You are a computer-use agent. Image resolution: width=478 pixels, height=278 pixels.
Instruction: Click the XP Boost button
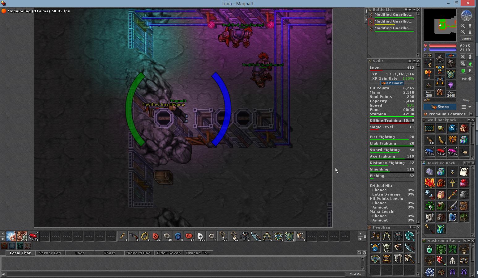coord(392,83)
